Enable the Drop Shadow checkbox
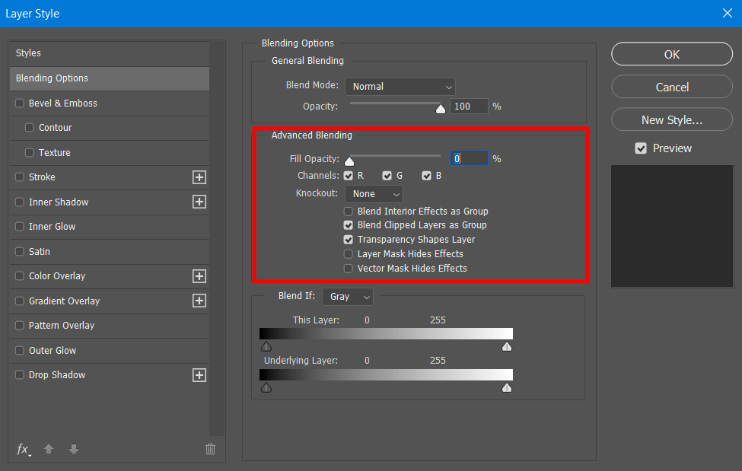Screen dimensions: 742x471 19,375
